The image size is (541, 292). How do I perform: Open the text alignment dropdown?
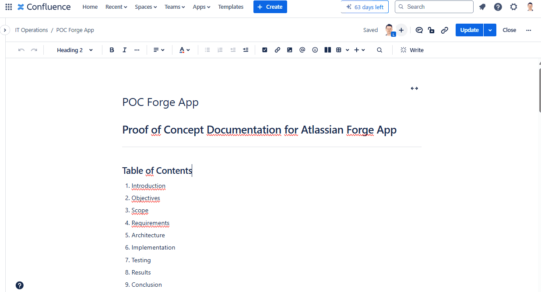159,50
